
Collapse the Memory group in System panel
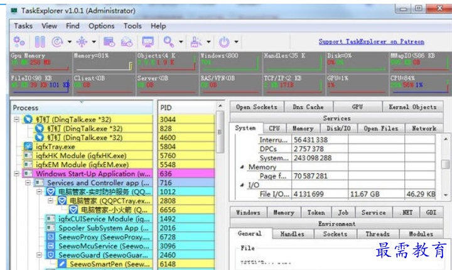pyautogui.click(x=242, y=168)
